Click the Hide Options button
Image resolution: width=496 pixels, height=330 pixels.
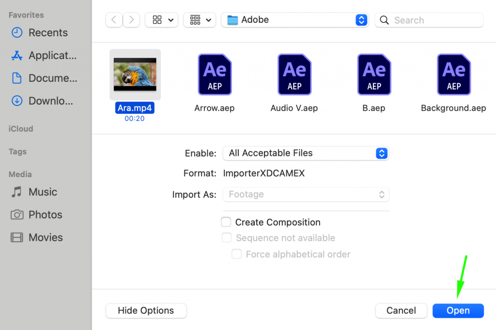click(146, 311)
